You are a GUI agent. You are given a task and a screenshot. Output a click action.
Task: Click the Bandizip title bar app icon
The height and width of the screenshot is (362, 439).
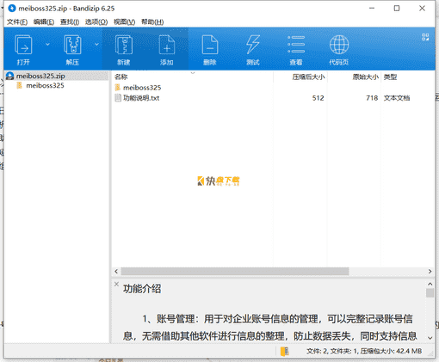coord(12,9)
